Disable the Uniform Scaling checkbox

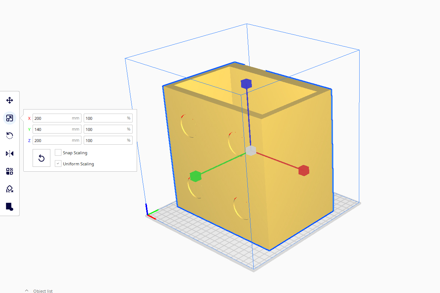58,164
